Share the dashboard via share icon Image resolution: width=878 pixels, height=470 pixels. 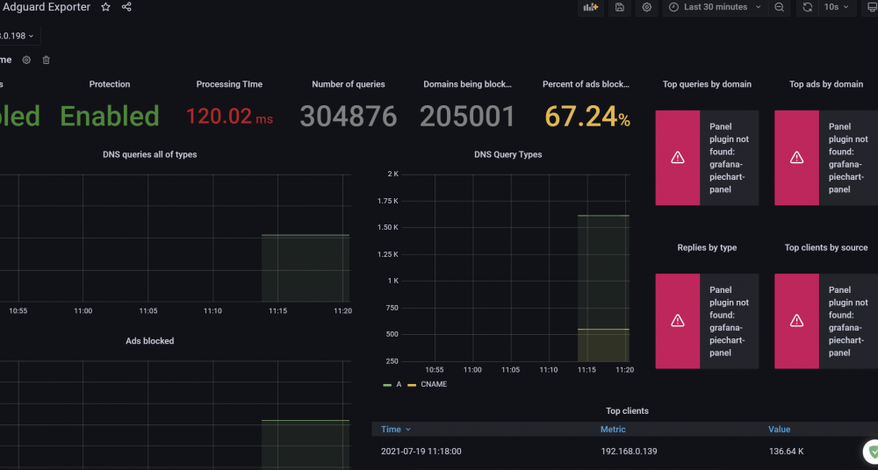[x=126, y=7]
